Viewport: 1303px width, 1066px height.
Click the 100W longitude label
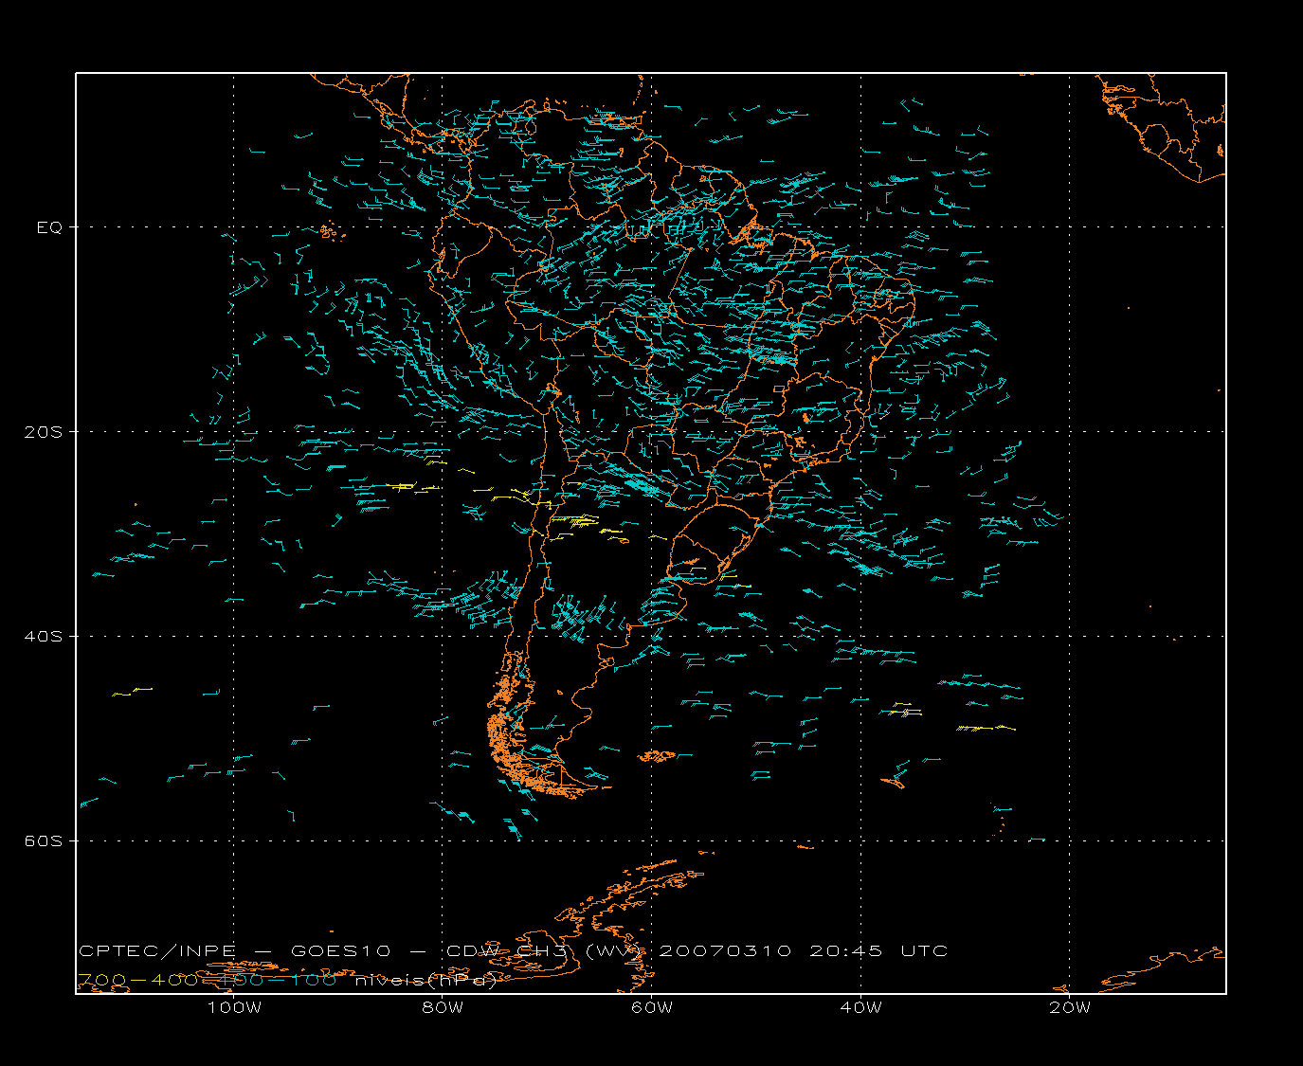[234, 1007]
